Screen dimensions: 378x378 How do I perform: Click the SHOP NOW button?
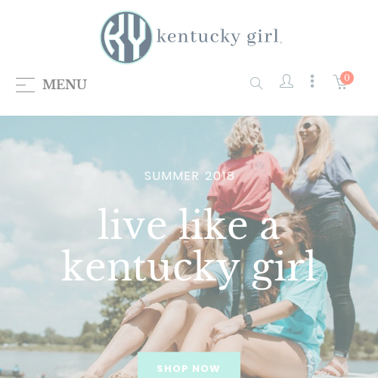(x=189, y=365)
